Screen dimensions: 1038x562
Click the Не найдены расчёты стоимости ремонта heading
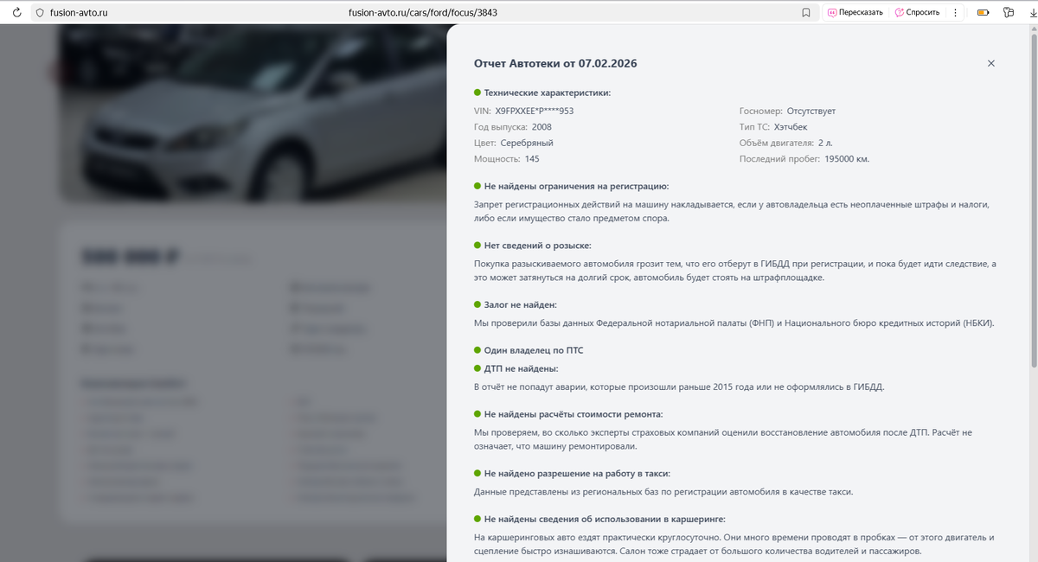coord(573,414)
